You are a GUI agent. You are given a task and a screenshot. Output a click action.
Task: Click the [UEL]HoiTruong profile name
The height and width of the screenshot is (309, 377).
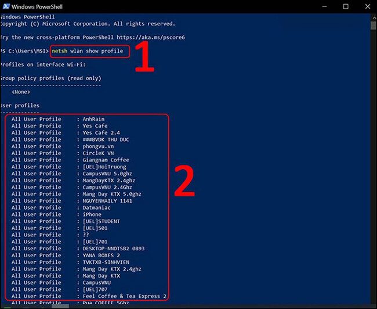point(104,167)
